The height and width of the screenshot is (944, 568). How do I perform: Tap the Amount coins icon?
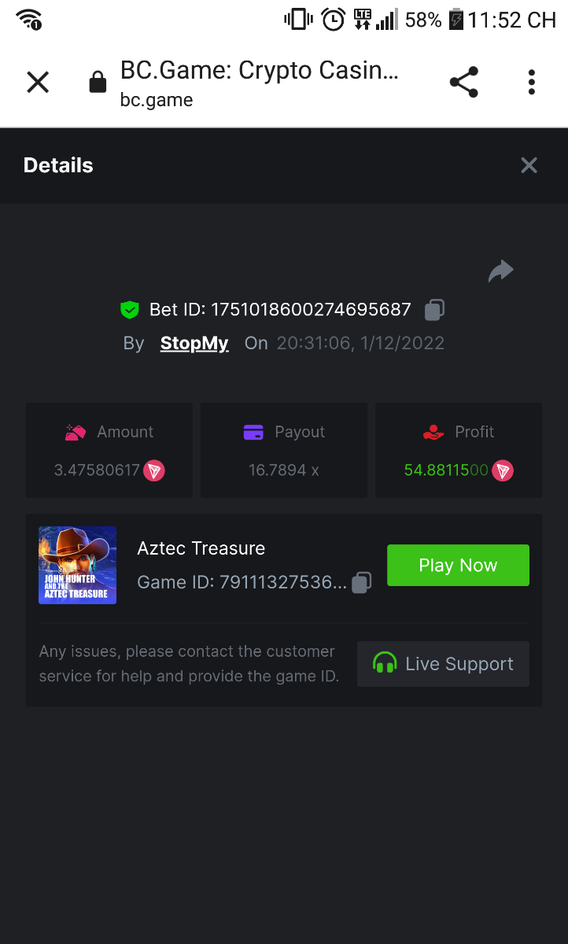point(76,432)
